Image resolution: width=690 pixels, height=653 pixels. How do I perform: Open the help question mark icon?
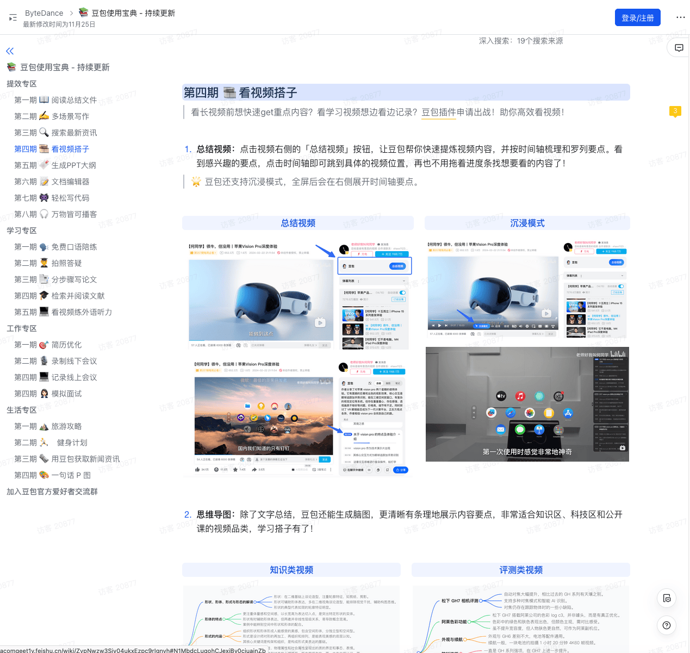point(667,625)
